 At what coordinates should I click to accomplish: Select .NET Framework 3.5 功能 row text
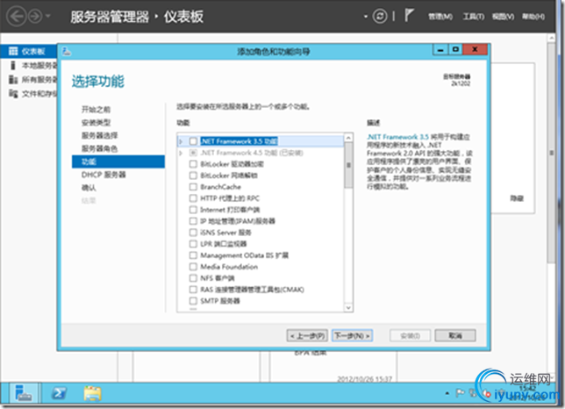click(x=240, y=141)
